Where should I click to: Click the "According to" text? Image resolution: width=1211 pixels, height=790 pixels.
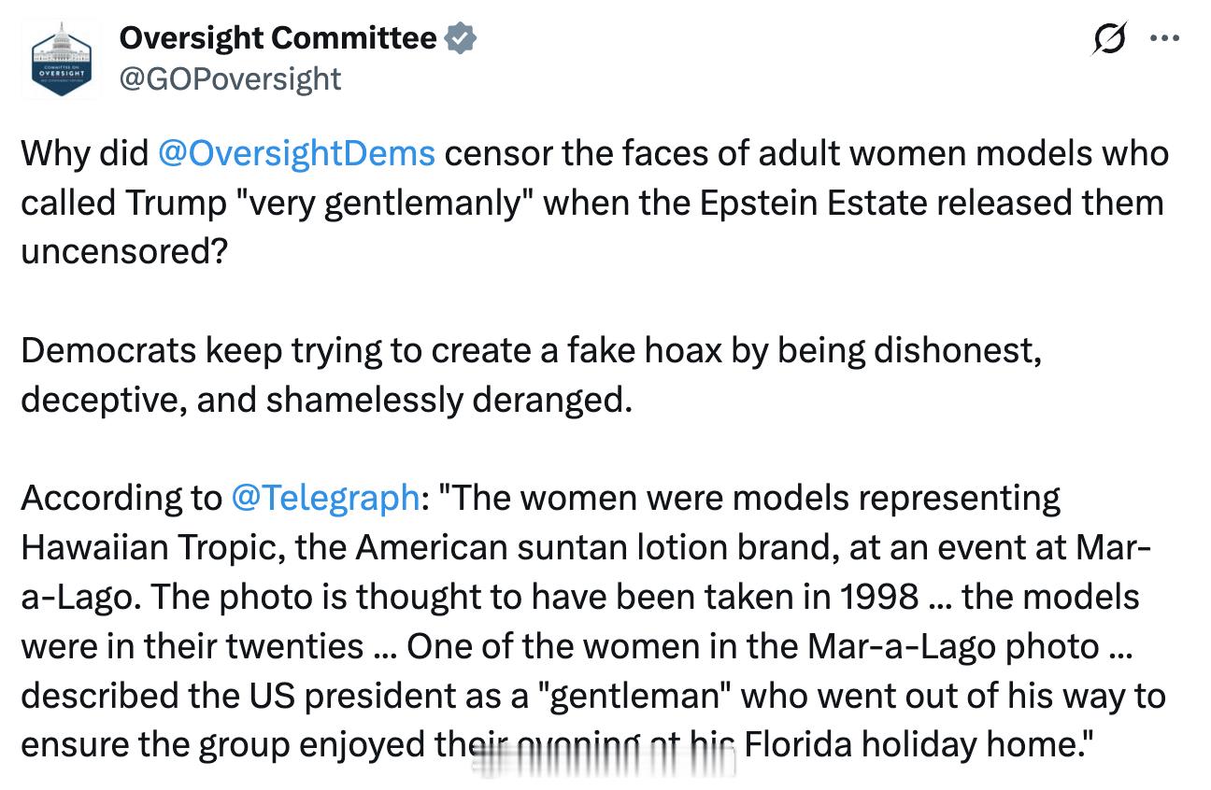[x=121, y=498]
